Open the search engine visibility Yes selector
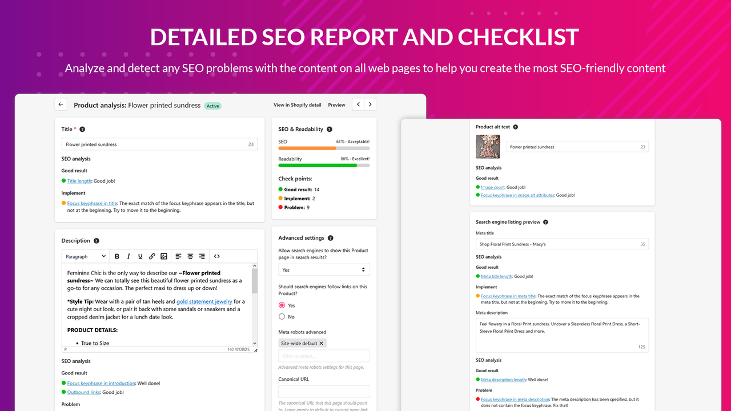Image resolution: width=731 pixels, height=411 pixels. tap(324, 269)
